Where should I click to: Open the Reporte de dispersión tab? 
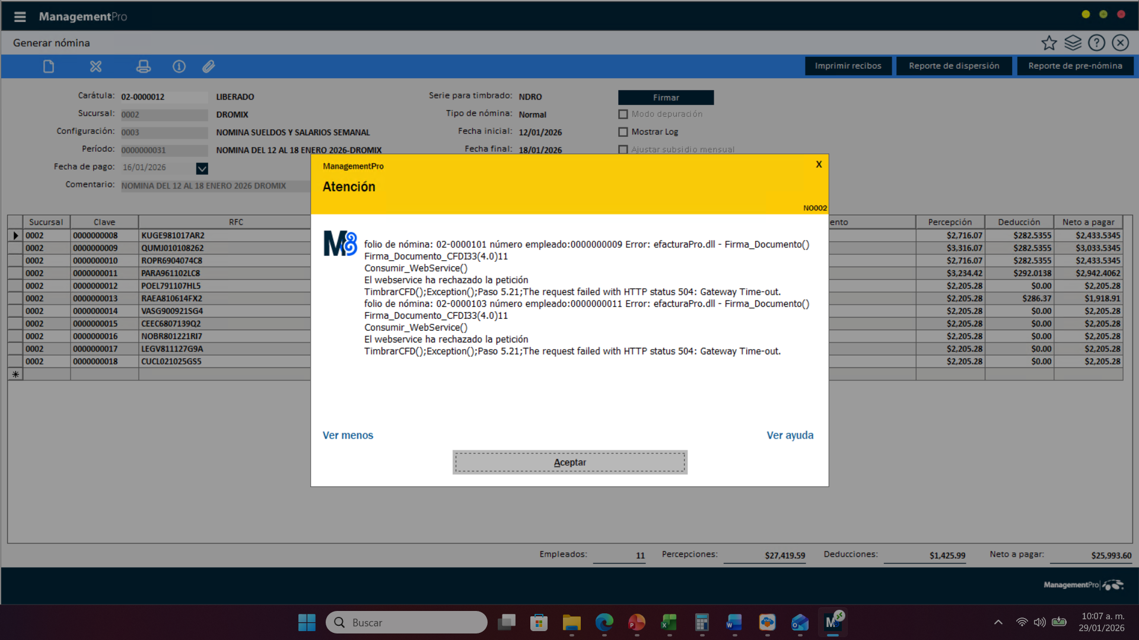point(954,66)
